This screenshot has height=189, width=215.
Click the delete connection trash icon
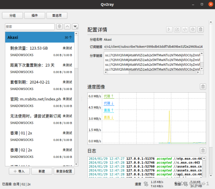201,29
